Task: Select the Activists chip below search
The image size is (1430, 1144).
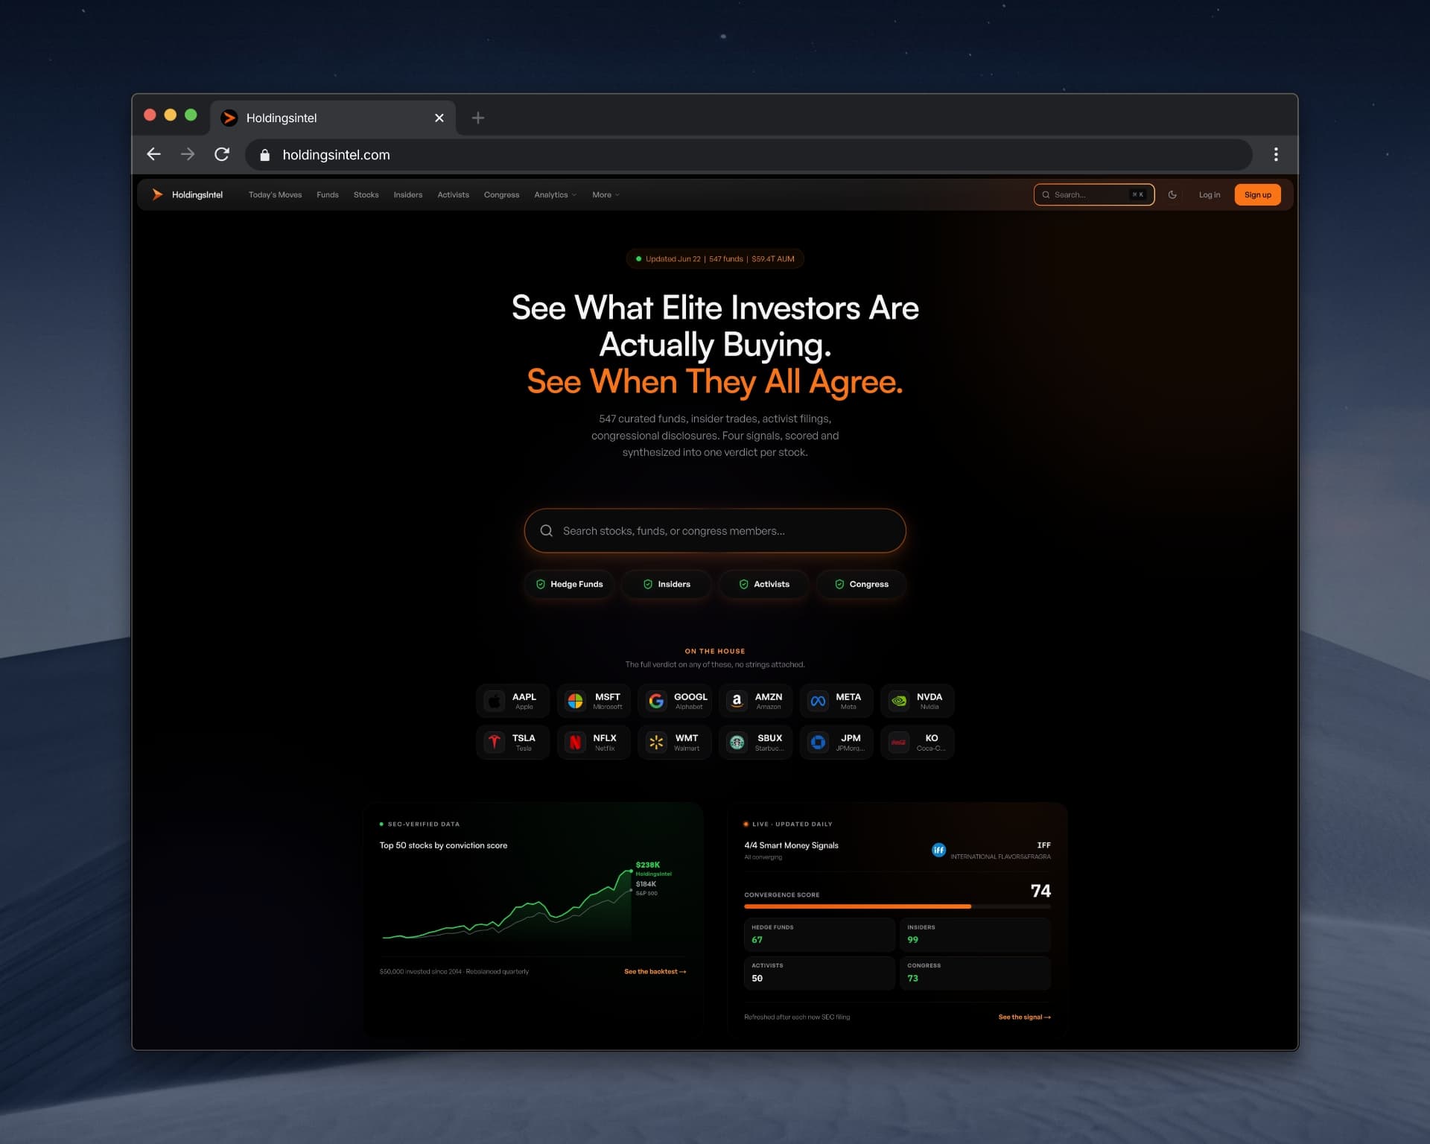Action: tap(764, 584)
